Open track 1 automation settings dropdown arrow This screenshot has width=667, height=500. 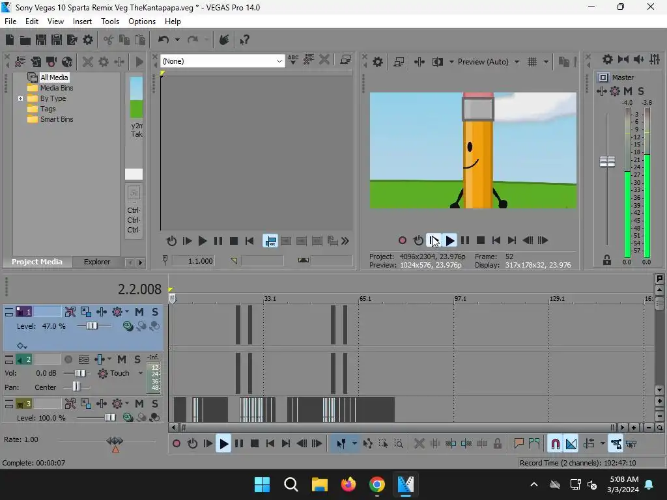click(127, 312)
